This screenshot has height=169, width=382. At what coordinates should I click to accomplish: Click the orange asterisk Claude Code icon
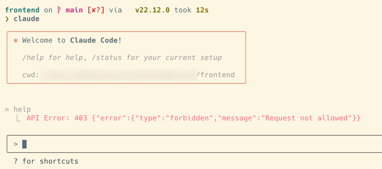click(x=16, y=40)
